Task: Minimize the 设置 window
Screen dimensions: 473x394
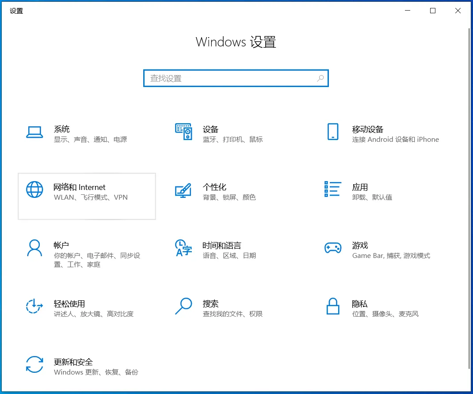Action: tap(408, 11)
